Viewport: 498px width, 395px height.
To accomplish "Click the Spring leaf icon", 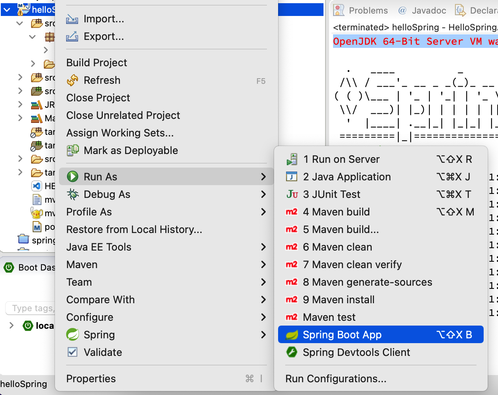I will [x=73, y=335].
